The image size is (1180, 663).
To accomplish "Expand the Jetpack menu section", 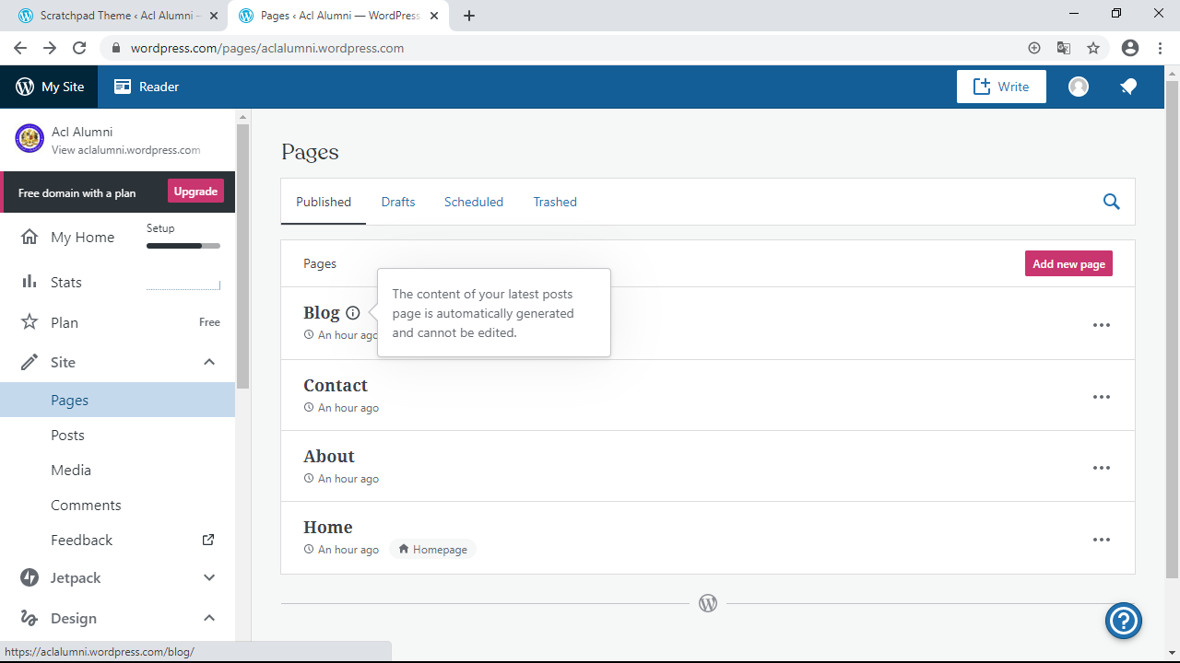I will click(x=209, y=577).
